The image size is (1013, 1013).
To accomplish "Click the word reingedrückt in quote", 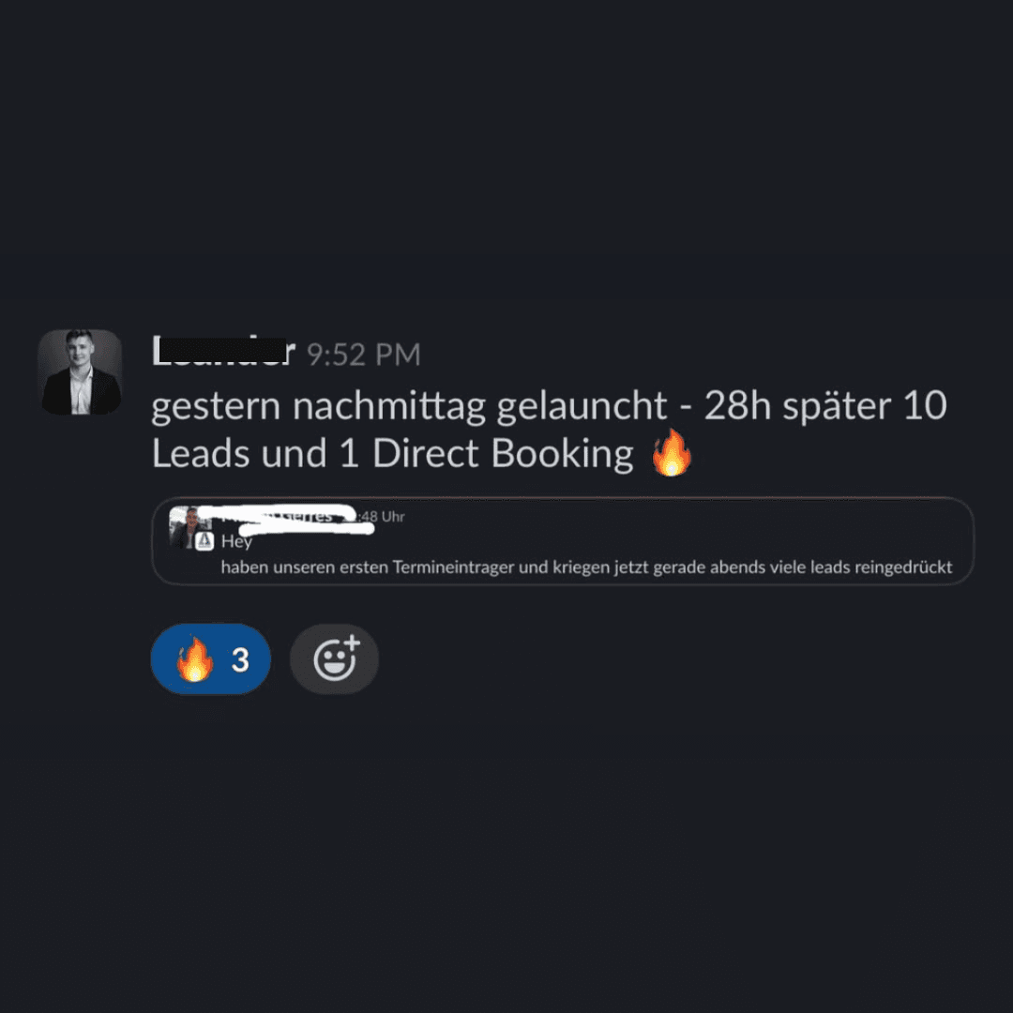I will 904,567.
